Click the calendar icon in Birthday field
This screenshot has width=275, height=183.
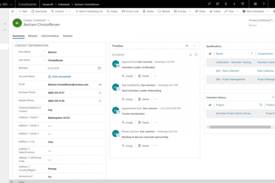pos(99,68)
